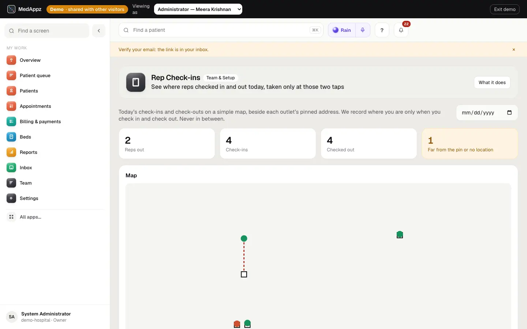Dismiss the verify email banner
Screen dimensions: 527x329
pyautogui.click(x=514, y=50)
